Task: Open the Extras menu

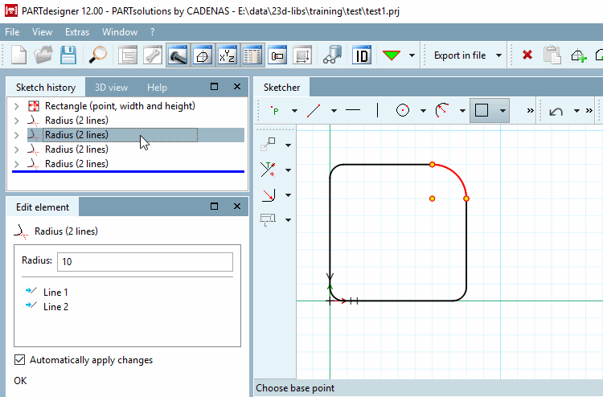Action: (x=77, y=32)
